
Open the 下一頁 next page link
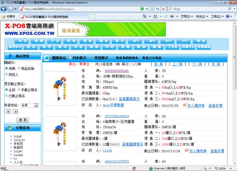coord(197,64)
